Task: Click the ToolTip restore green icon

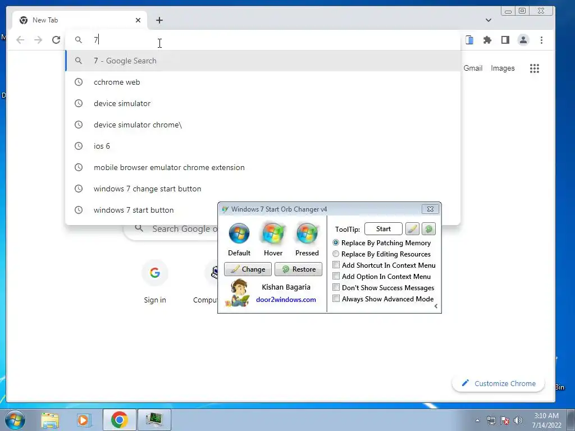Action: click(x=428, y=229)
